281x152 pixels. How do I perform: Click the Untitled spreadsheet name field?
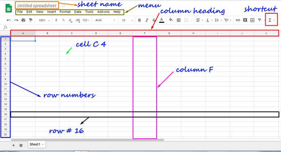pos(37,6)
